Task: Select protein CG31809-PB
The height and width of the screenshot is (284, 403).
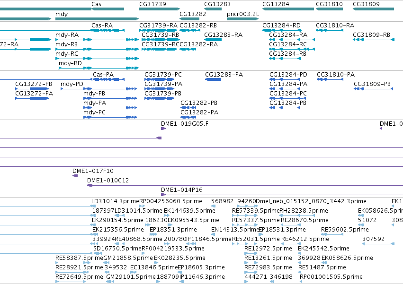Action: pyautogui.click(x=372, y=84)
